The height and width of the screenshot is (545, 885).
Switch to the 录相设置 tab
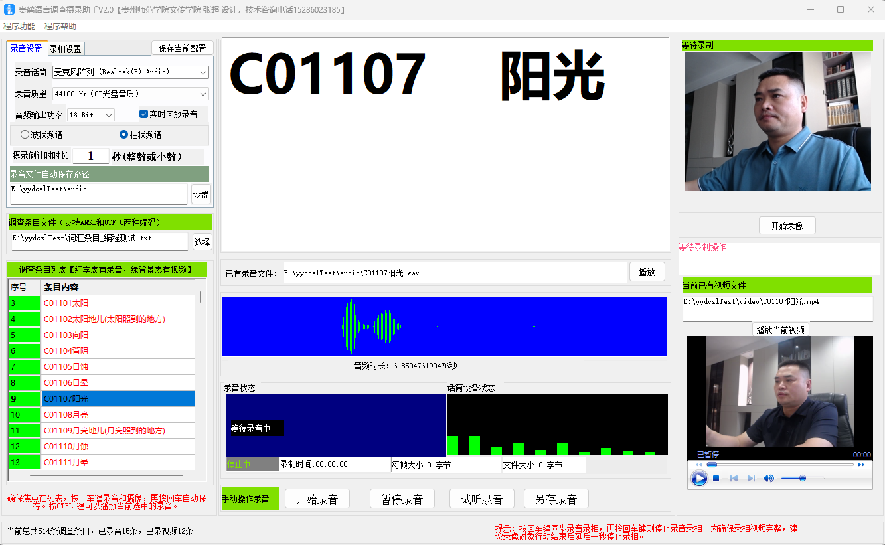66,49
